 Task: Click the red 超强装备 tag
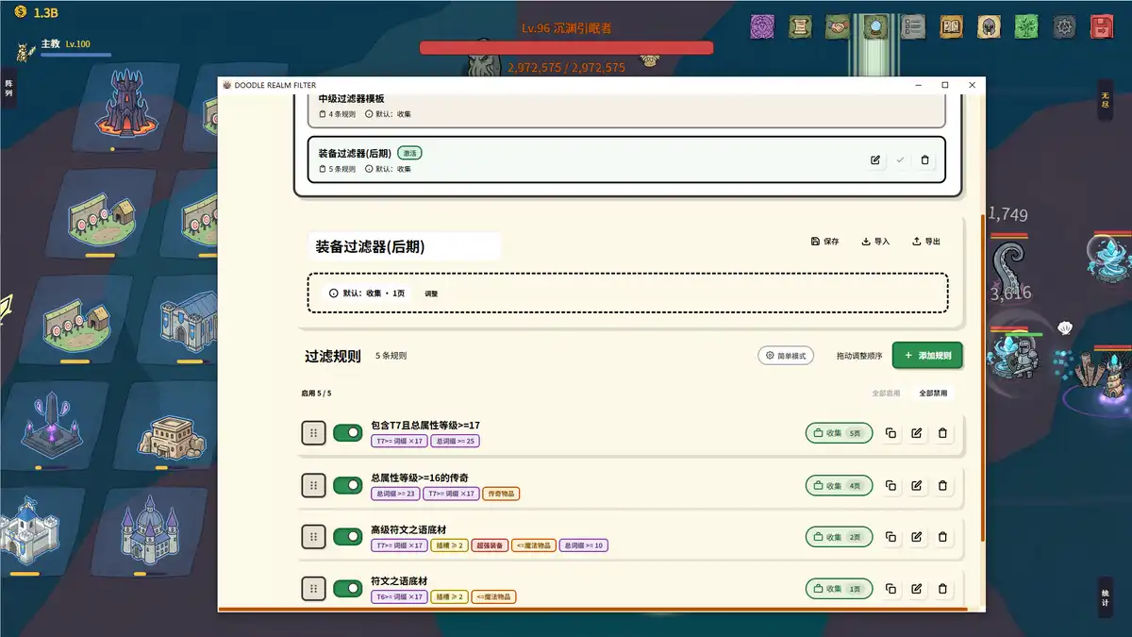click(x=488, y=545)
